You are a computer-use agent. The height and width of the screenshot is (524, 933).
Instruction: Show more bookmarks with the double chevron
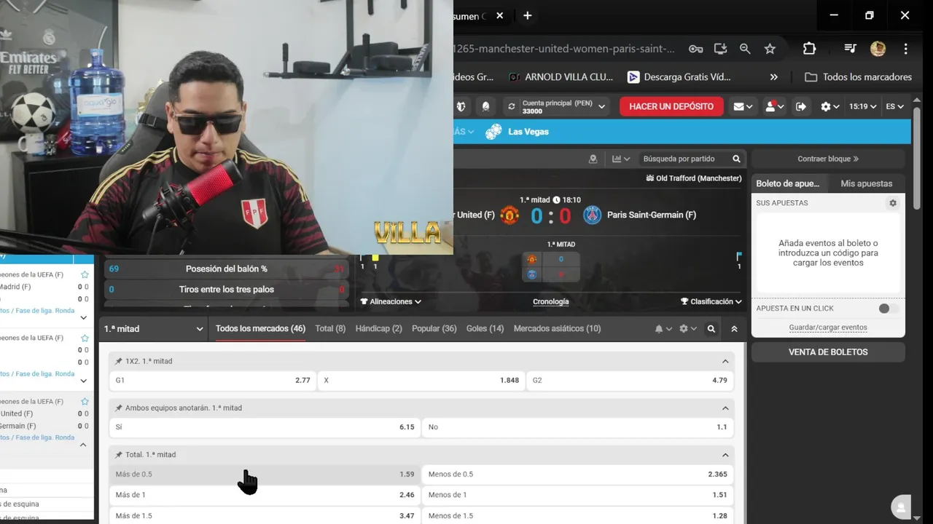click(774, 77)
